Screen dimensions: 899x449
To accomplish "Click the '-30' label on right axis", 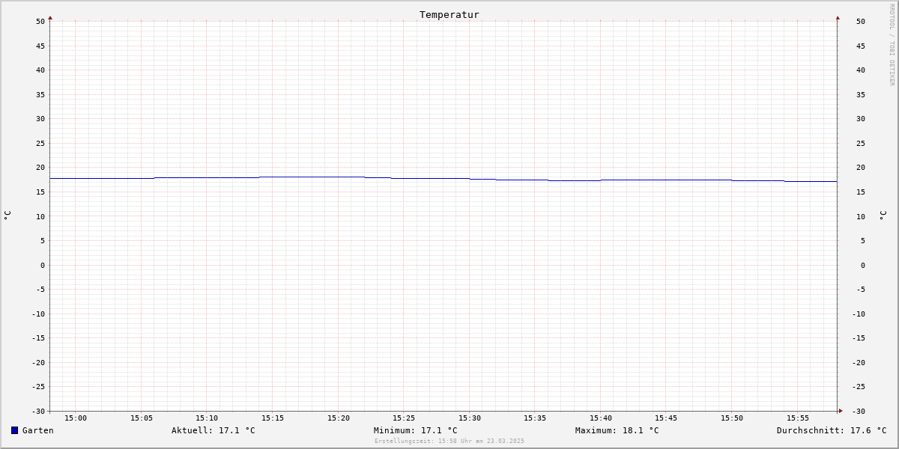I will [x=859, y=411].
